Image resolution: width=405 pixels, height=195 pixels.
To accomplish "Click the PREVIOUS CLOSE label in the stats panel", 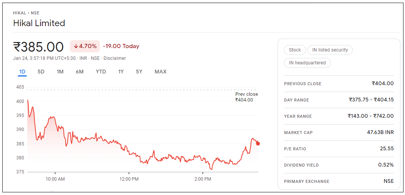I will [x=303, y=84].
